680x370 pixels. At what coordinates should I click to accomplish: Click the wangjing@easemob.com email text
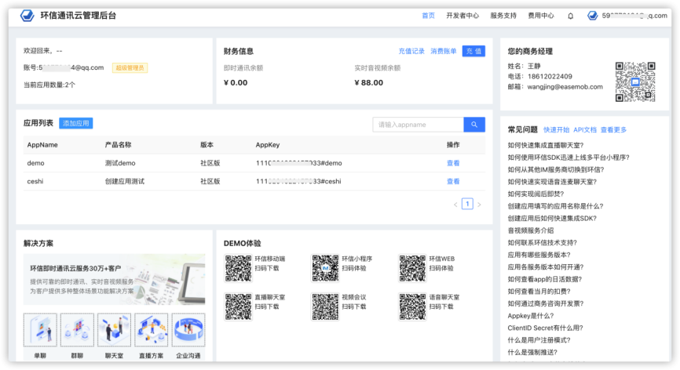click(565, 86)
